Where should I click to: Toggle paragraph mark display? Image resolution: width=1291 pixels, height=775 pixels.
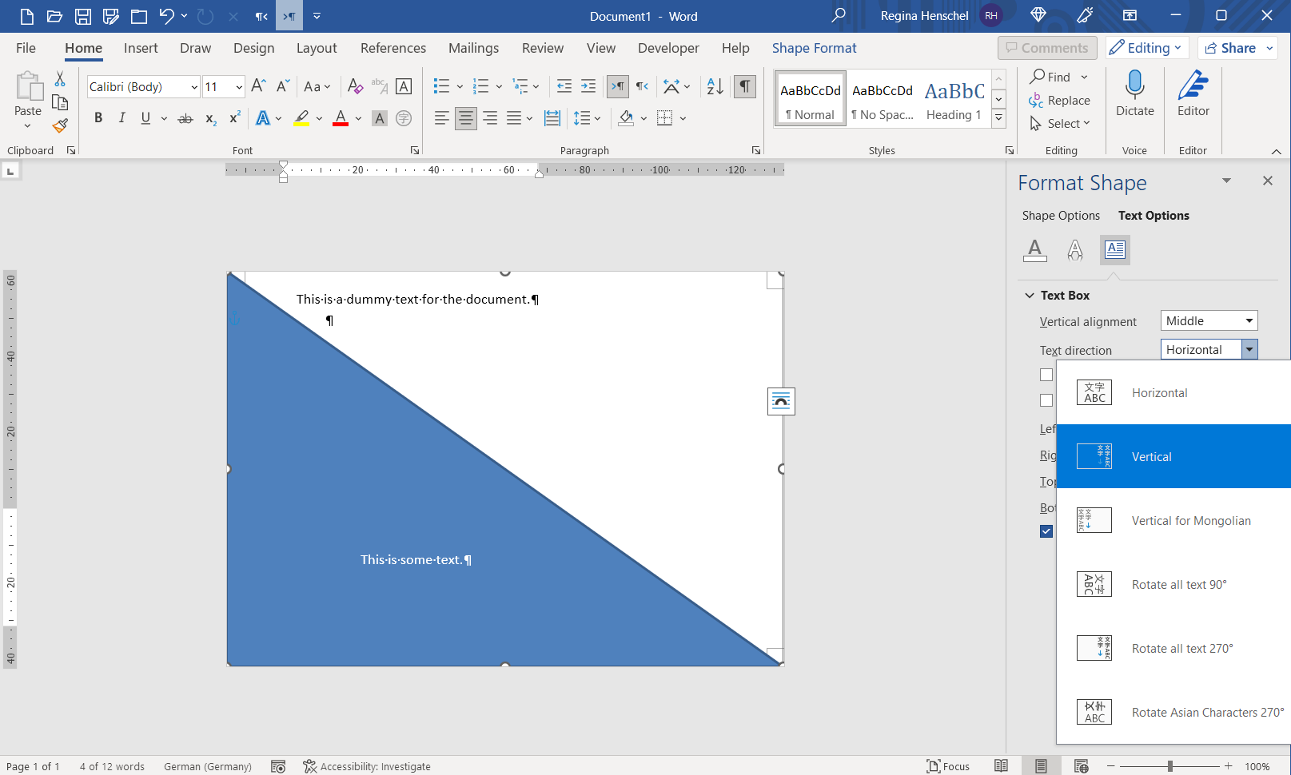(744, 86)
